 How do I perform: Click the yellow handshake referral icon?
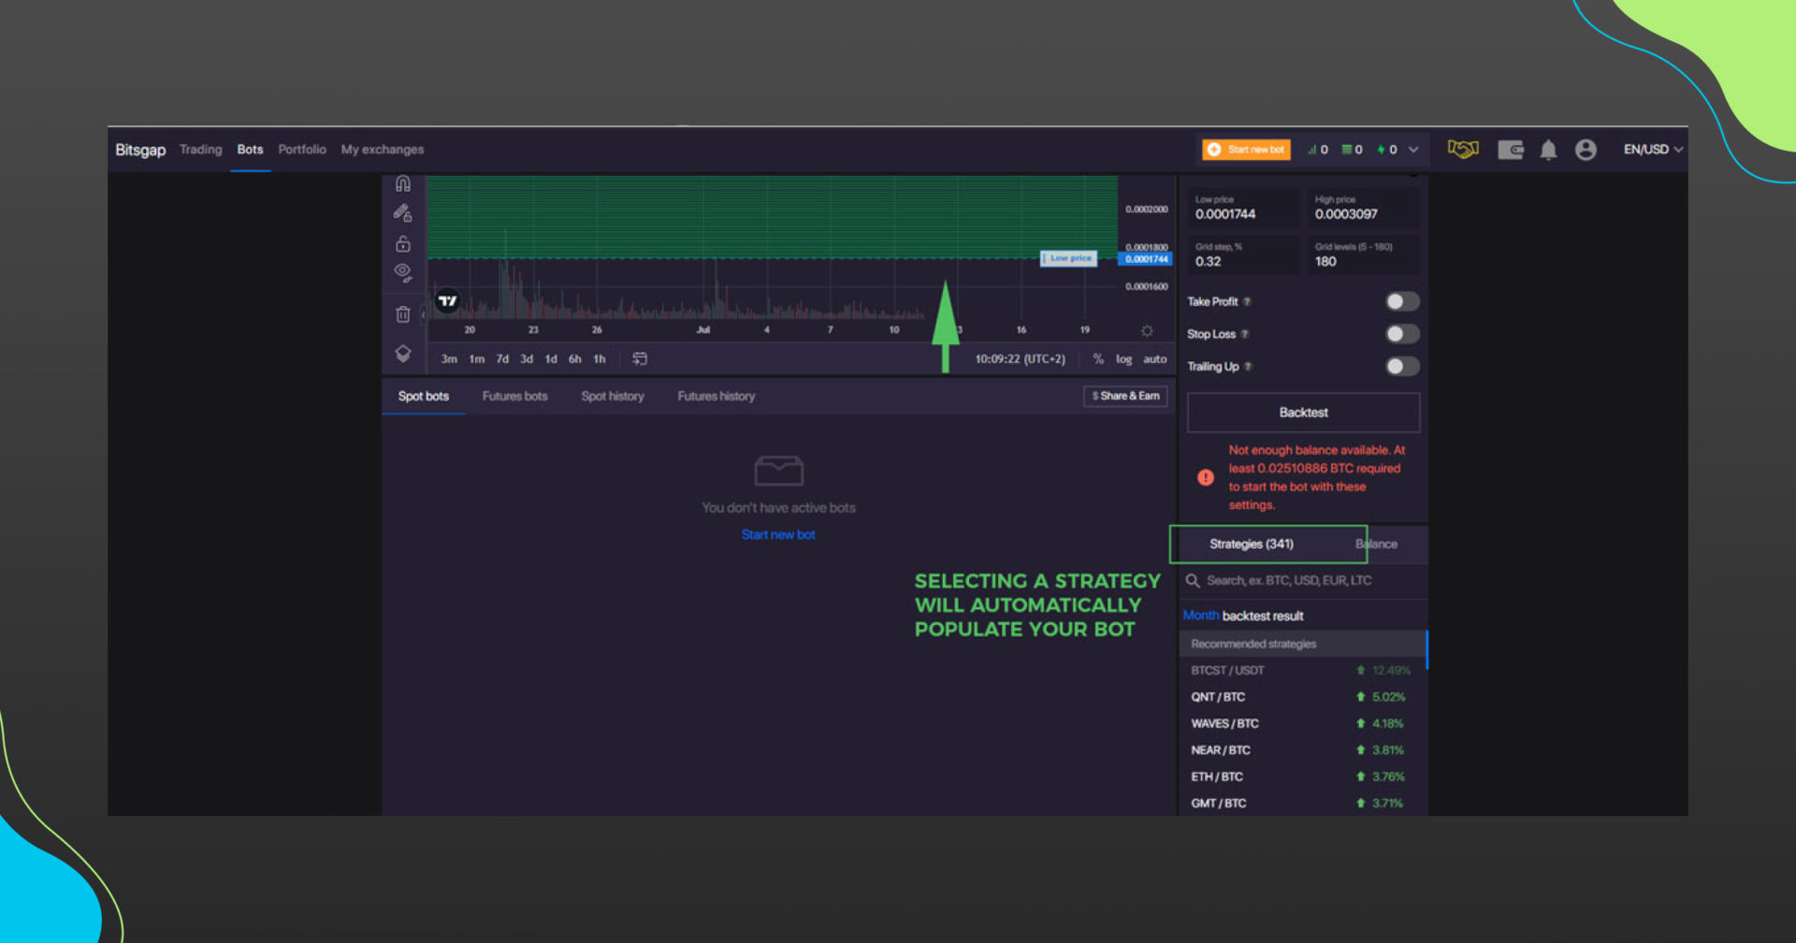point(1463,150)
